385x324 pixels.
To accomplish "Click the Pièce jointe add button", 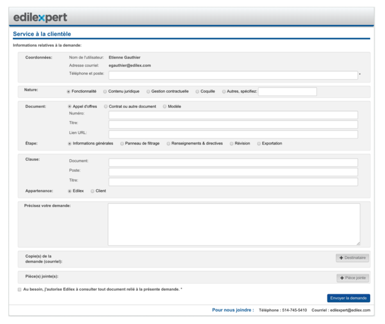I will pos(353,278).
